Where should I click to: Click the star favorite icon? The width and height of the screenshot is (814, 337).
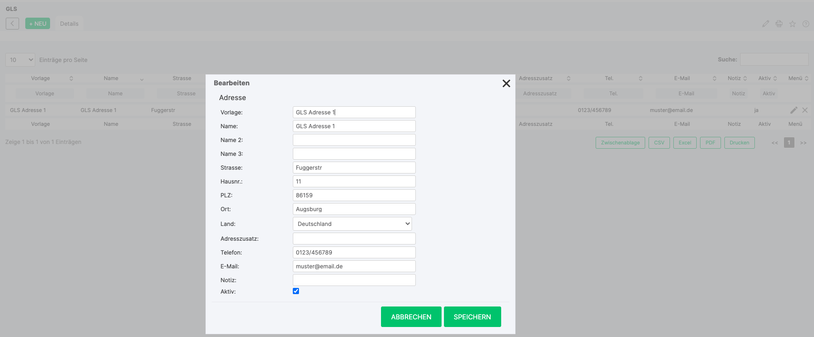pyautogui.click(x=792, y=24)
